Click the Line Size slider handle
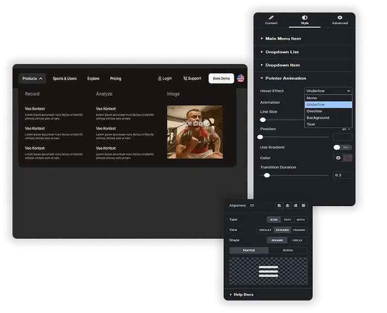Image resolution: width=387 pixels, height=313 pixels. pos(263,120)
